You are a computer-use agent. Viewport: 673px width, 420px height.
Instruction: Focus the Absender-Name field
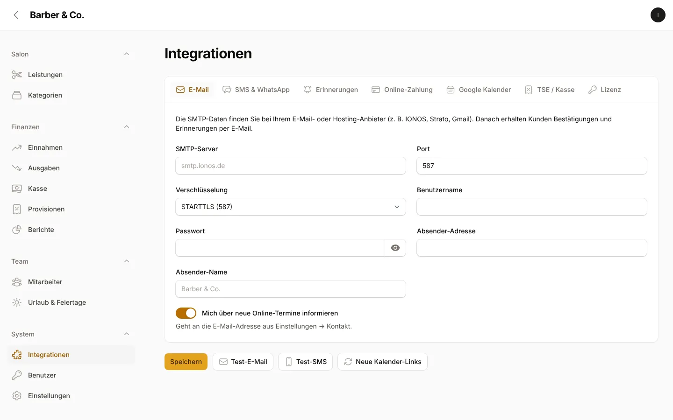[291, 289]
